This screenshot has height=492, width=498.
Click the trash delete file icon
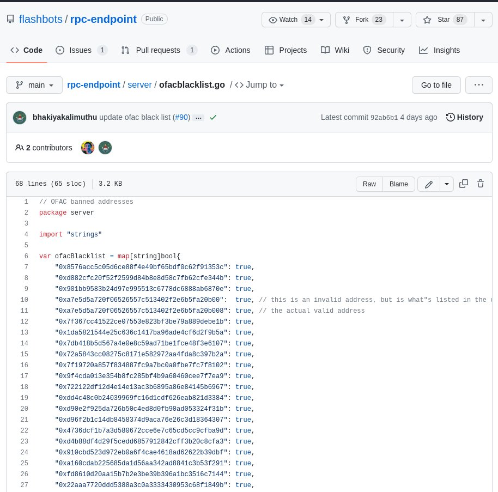coord(480,184)
